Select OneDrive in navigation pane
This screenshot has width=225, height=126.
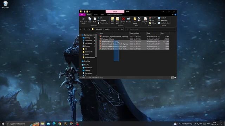(x=87, y=61)
